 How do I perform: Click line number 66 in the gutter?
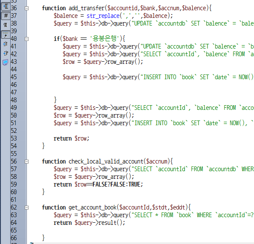click(x=14, y=238)
